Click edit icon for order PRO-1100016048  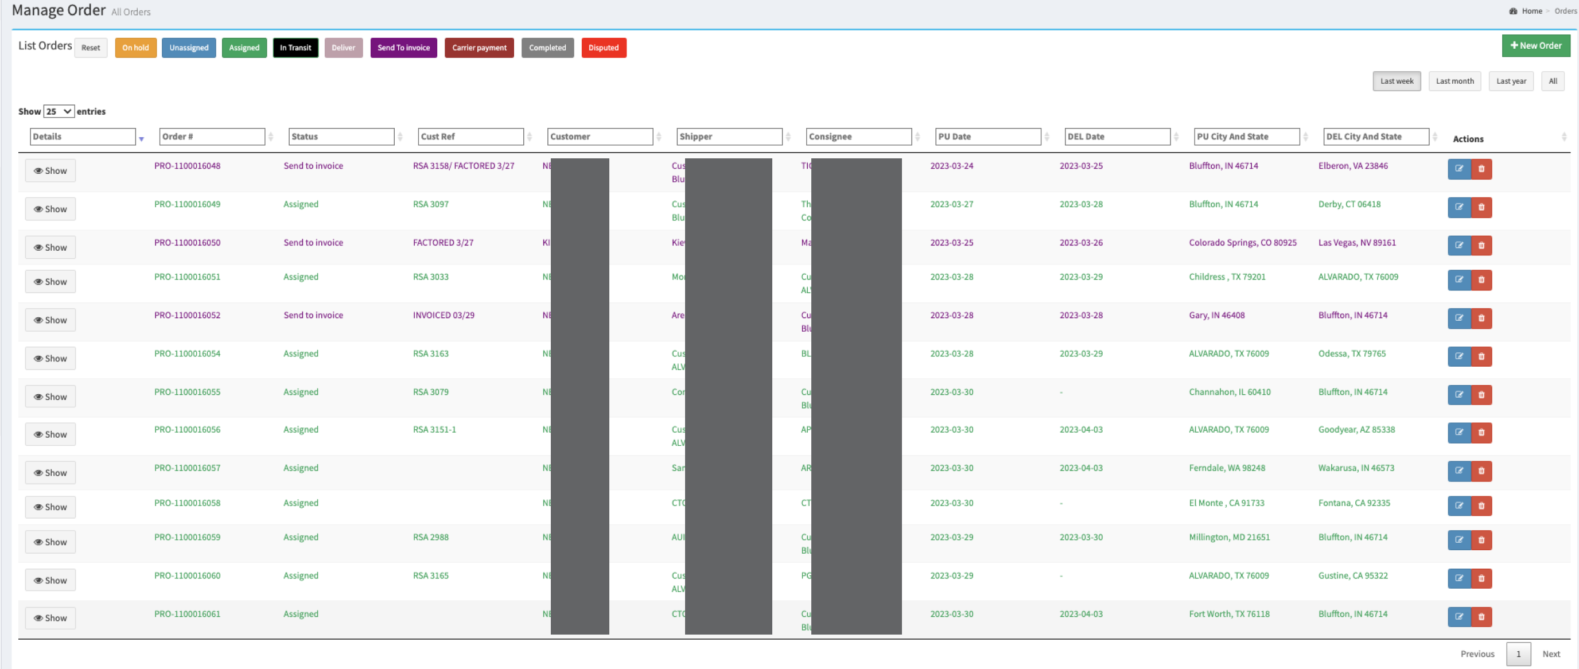[x=1459, y=169]
